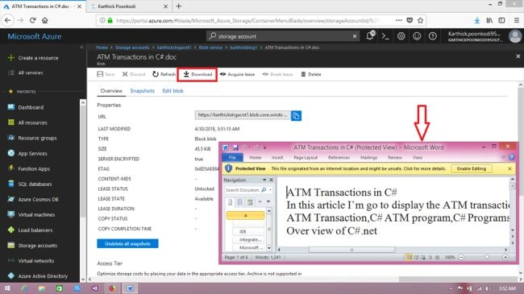
Task: Open Firefox hamburger menu
Action: pos(516,20)
